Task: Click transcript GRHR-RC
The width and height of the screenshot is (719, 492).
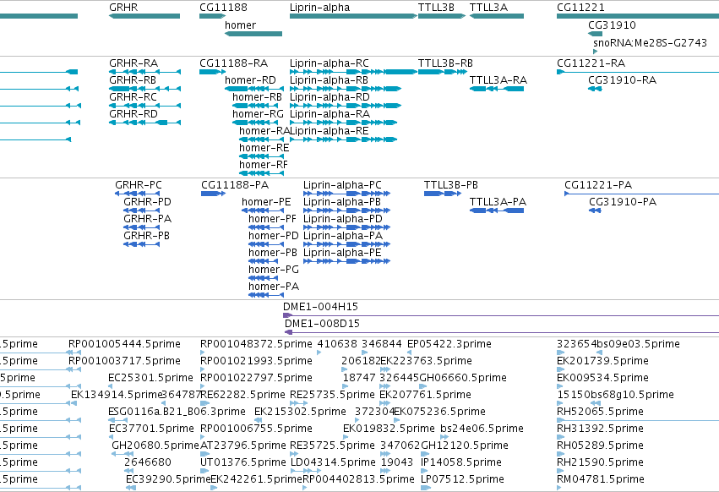Action: [x=145, y=106]
